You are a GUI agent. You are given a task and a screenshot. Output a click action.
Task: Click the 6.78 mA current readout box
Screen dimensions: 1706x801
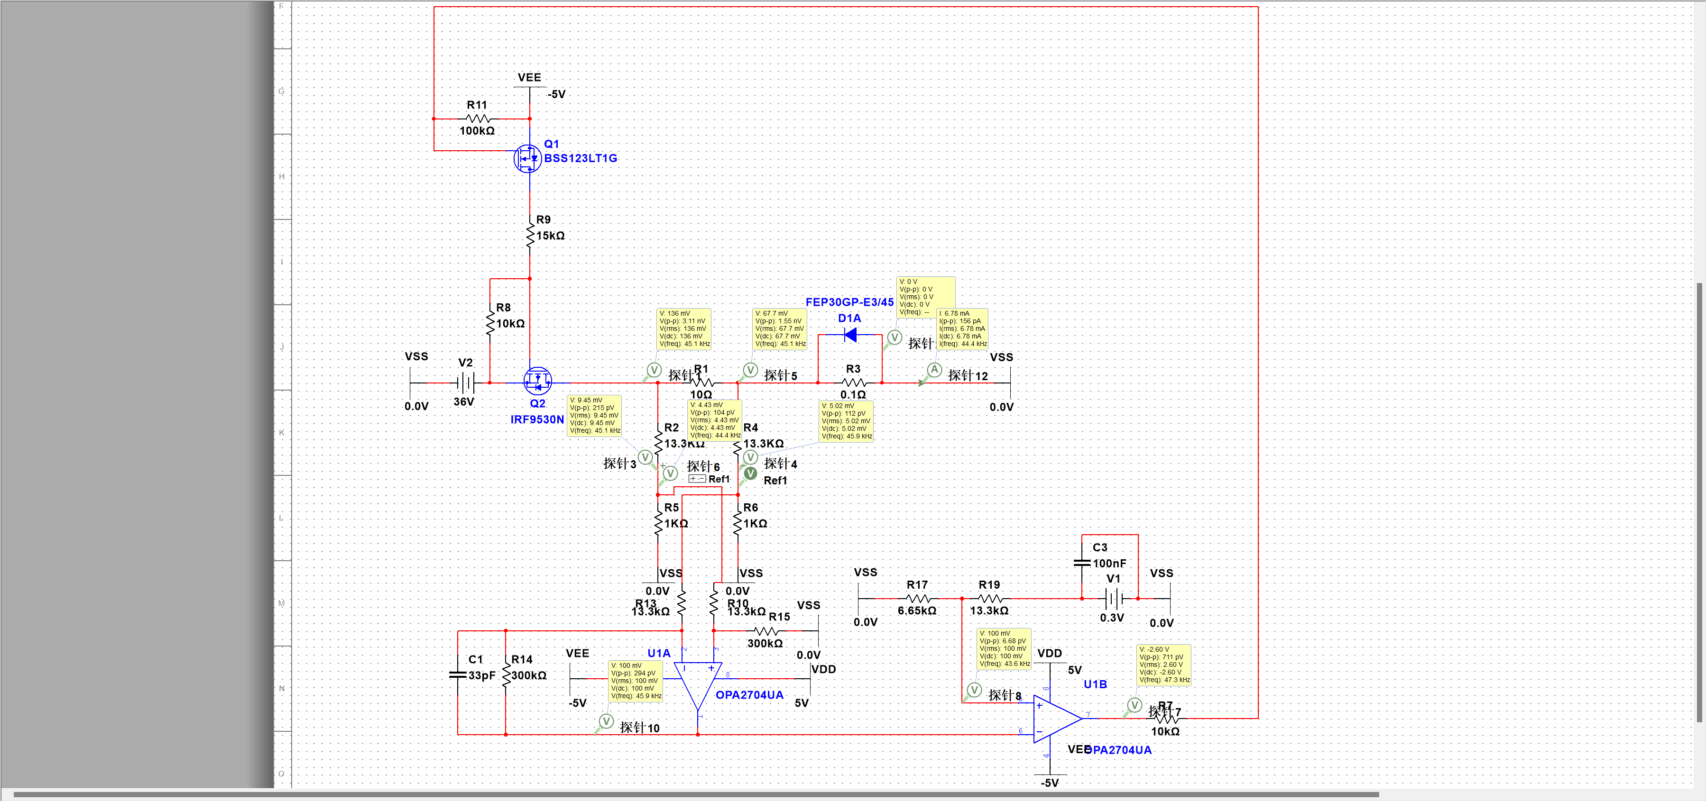pos(962,328)
